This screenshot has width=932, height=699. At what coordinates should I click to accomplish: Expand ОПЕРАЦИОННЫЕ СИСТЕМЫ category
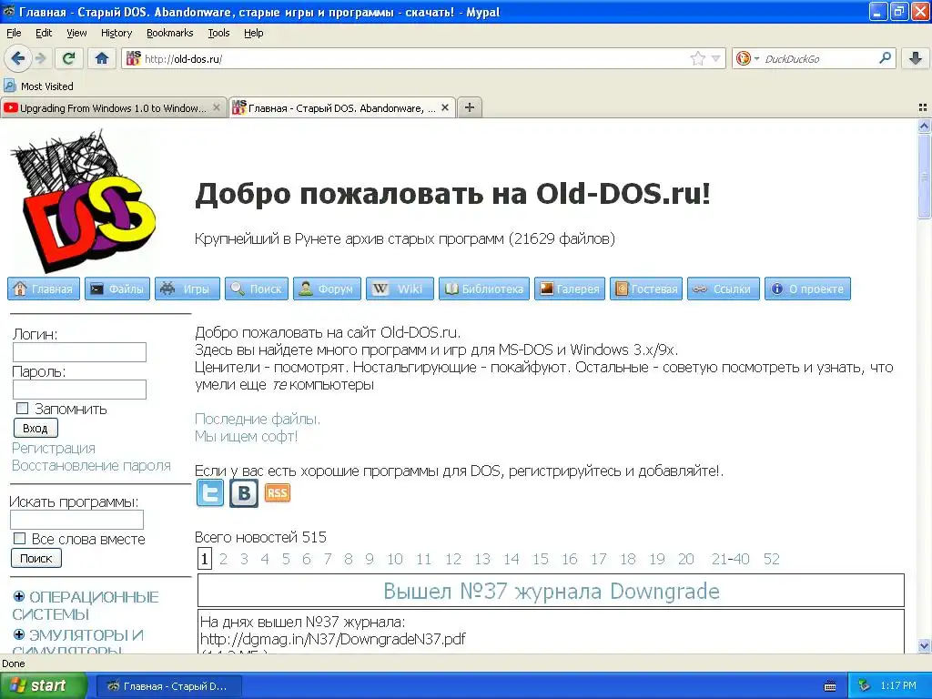19,596
